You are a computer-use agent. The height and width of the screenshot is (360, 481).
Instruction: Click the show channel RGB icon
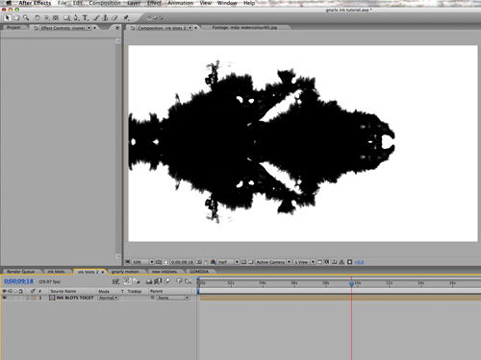[x=214, y=262]
